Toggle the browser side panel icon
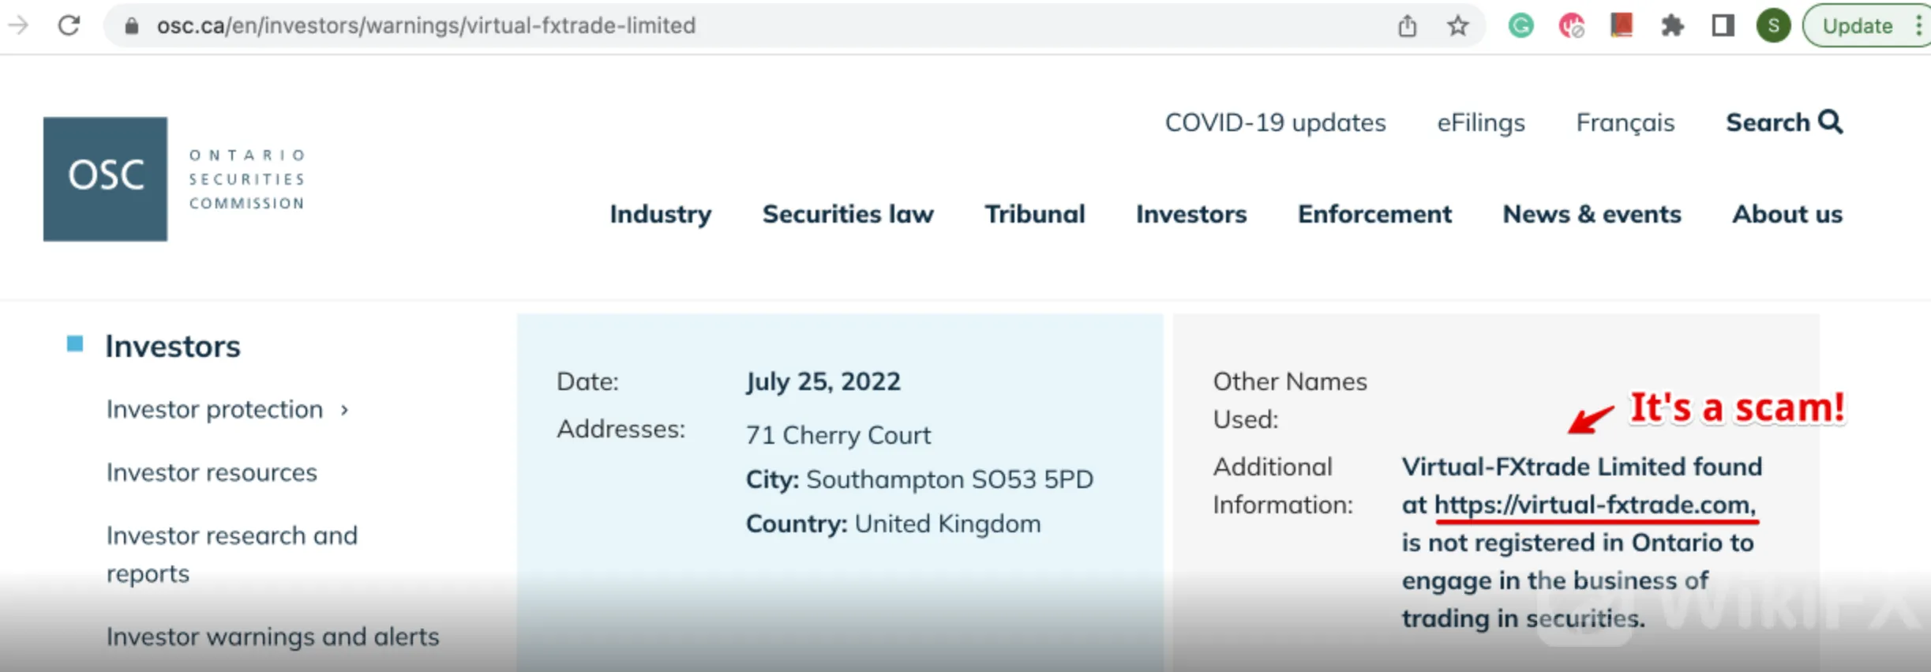The height and width of the screenshot is (672, 1931). (x=1723, y=25)
